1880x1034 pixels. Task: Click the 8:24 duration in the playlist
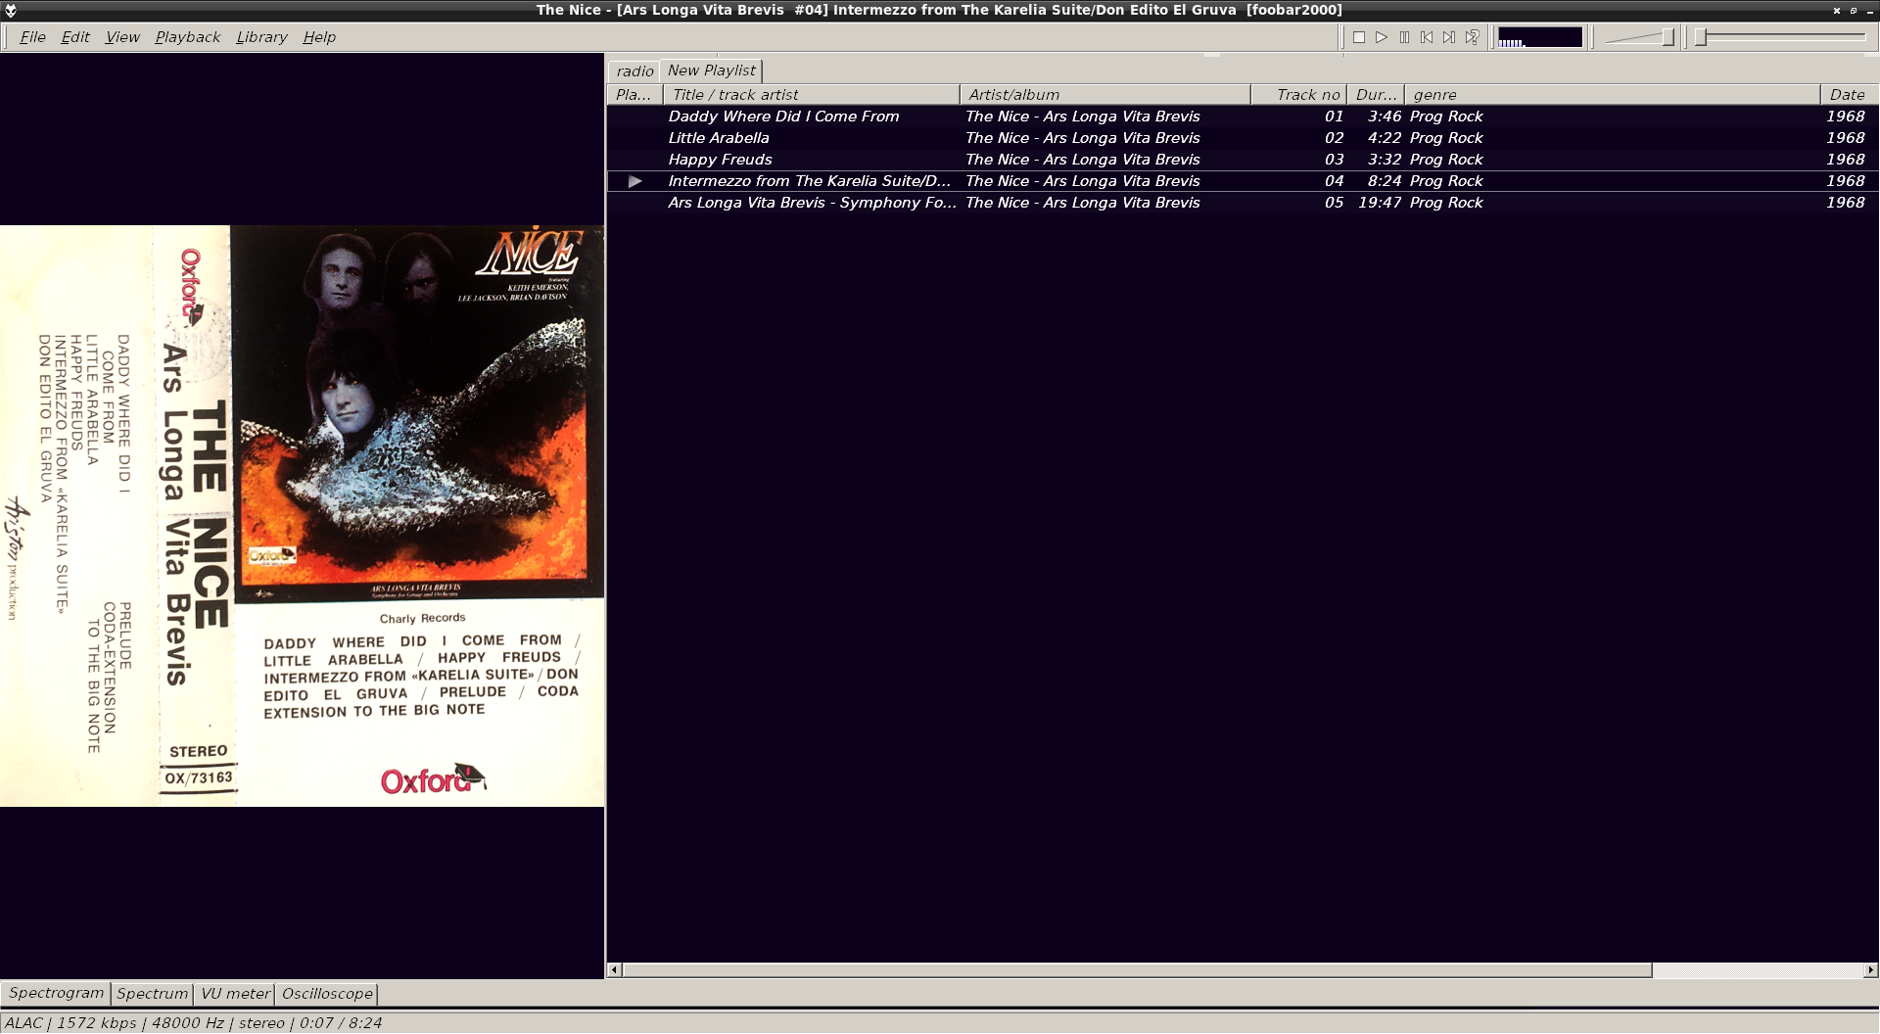coord(1385,181)
